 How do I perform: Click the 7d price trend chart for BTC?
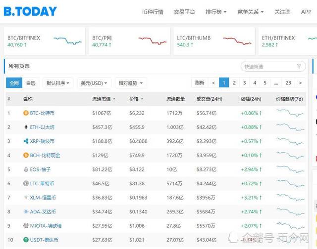click(290, 113)
